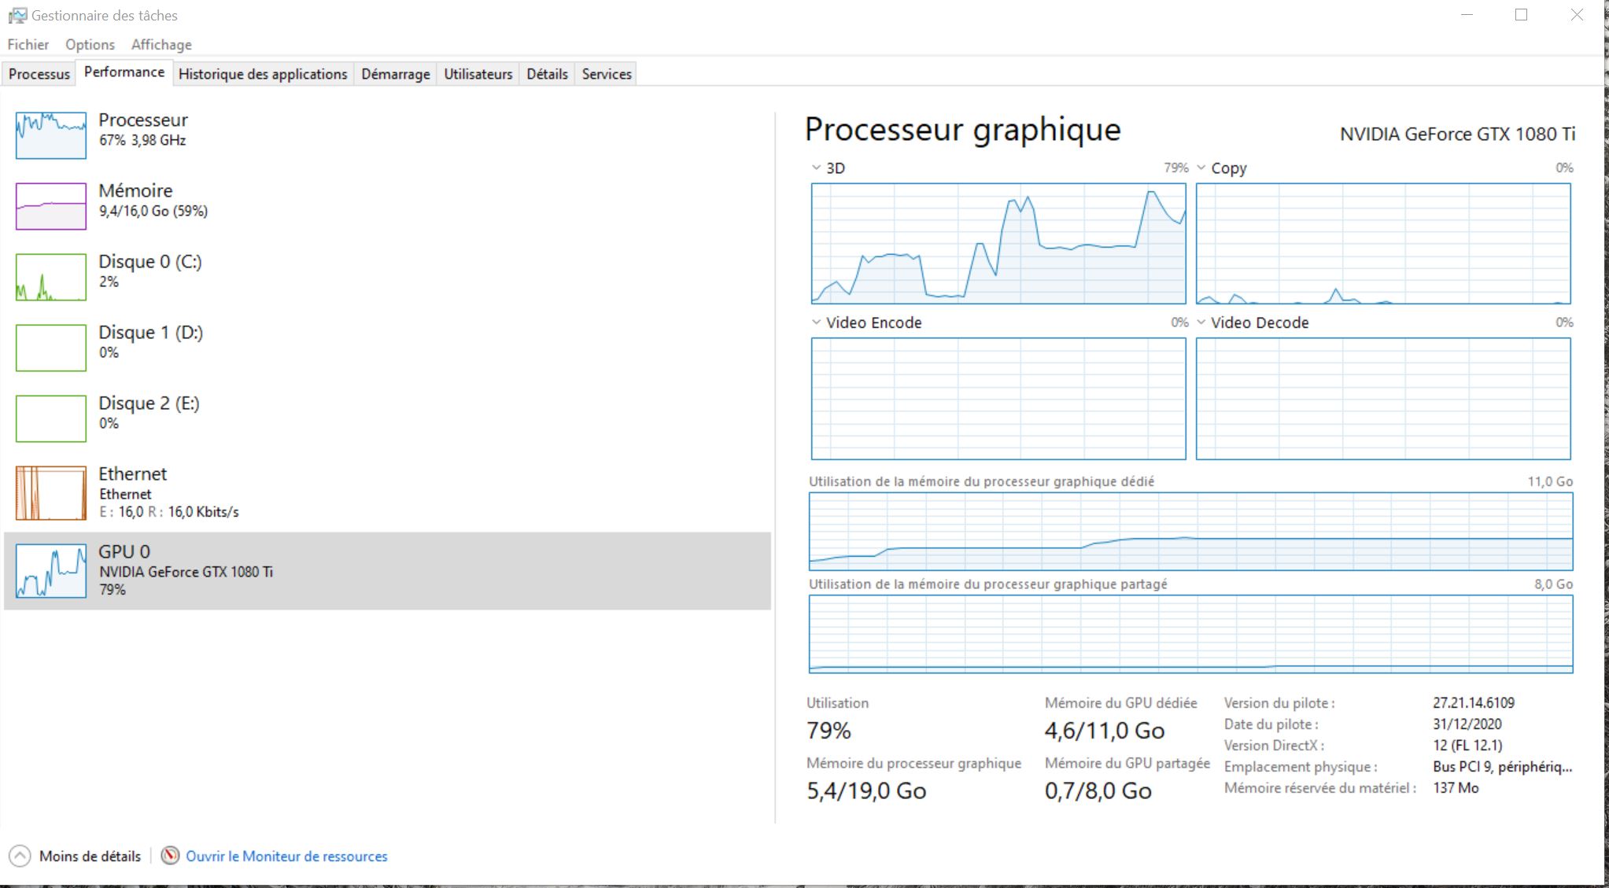Open the Mémoire usage mini graph
The image size is (1609, 888).
51,206
